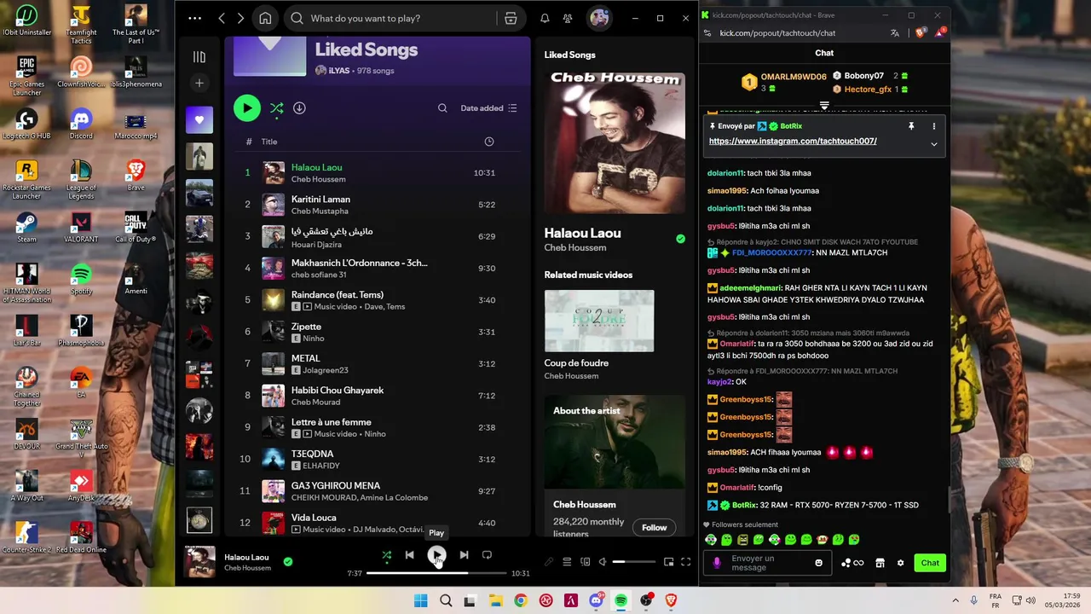Open Liked Songs heart in the sidebar
1091x614 pixels.
click(199, 120)
